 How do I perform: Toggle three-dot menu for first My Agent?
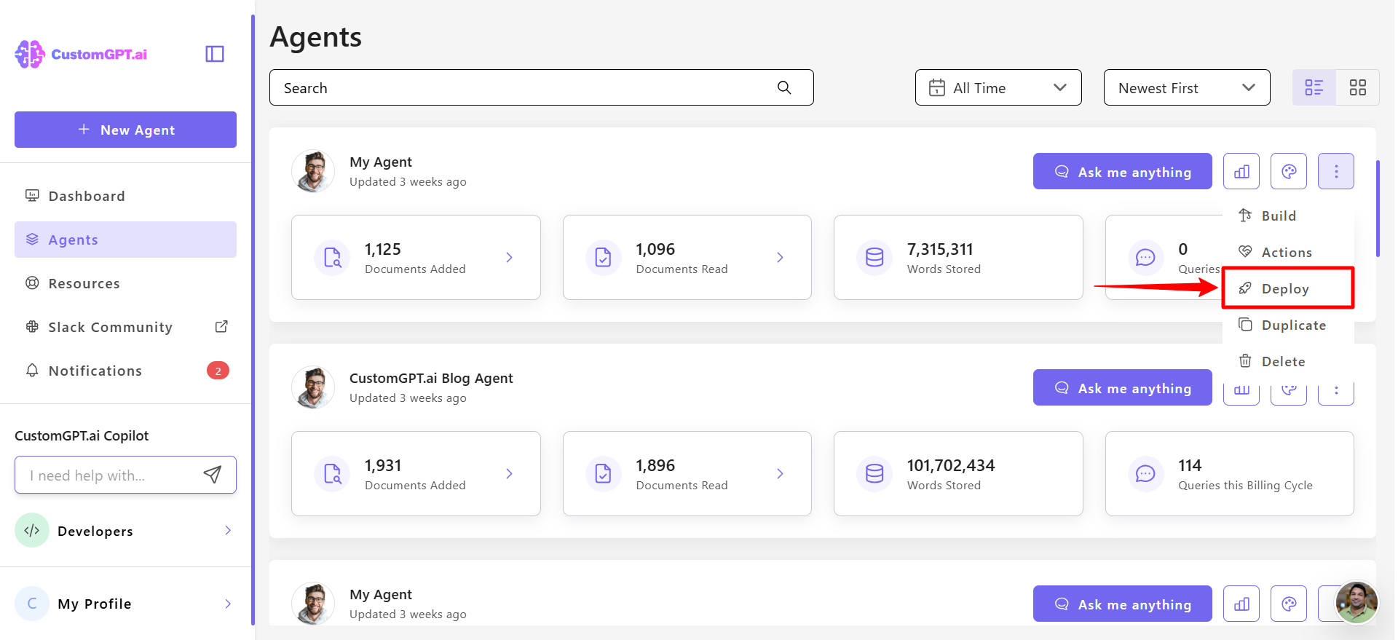pos(1336,171)
